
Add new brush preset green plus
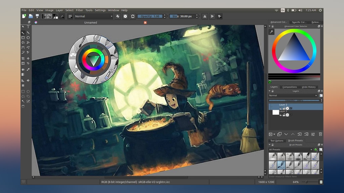[315, 150]
